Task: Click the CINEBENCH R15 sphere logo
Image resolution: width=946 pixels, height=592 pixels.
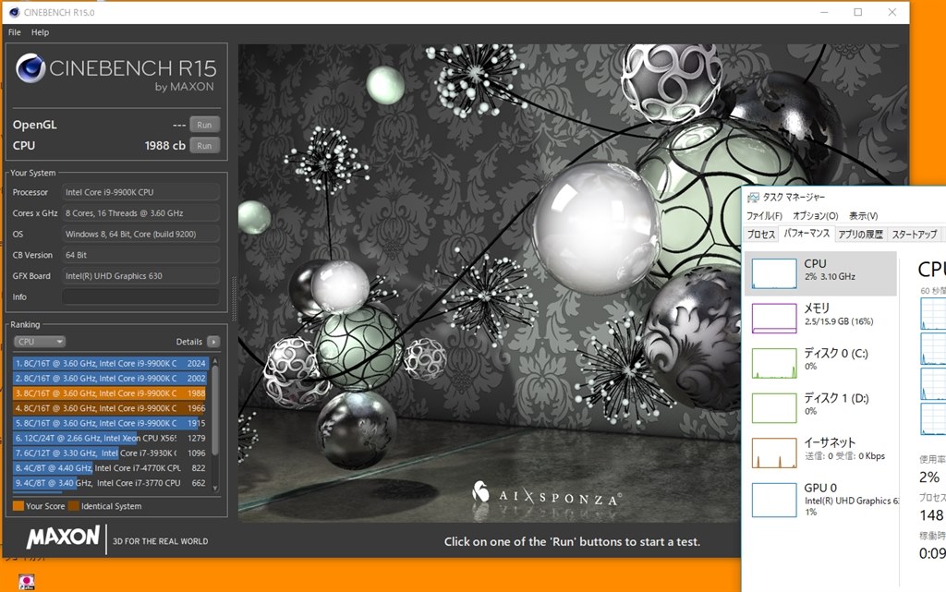Action: [30, 68]
